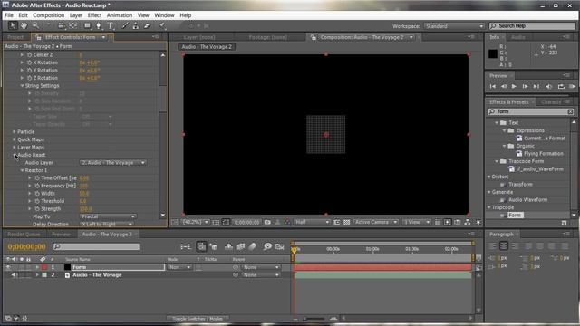The image size is (580, 326).
Task: Select the Clone Stamp tool
Action: tap(136, 25)
